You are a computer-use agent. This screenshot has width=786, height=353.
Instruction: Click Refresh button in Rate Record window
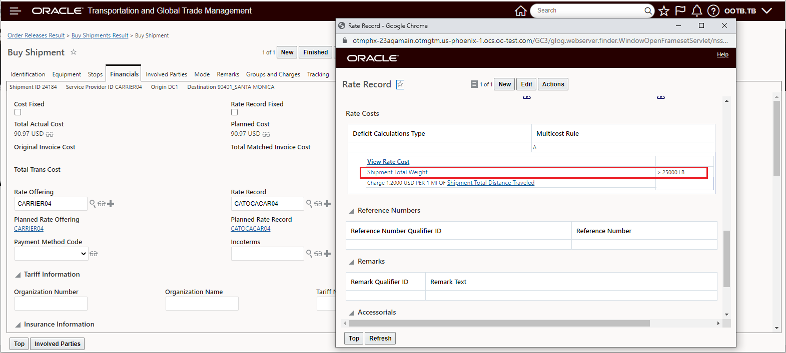pos(380,338)
